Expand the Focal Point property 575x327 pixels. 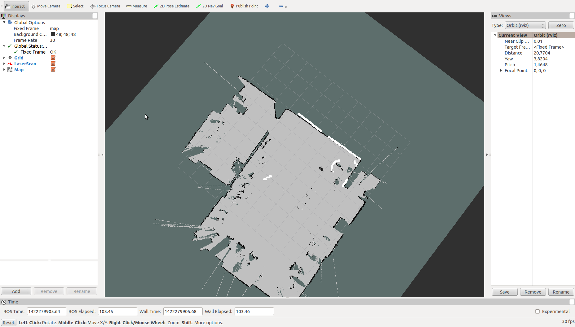pos(501,71)
